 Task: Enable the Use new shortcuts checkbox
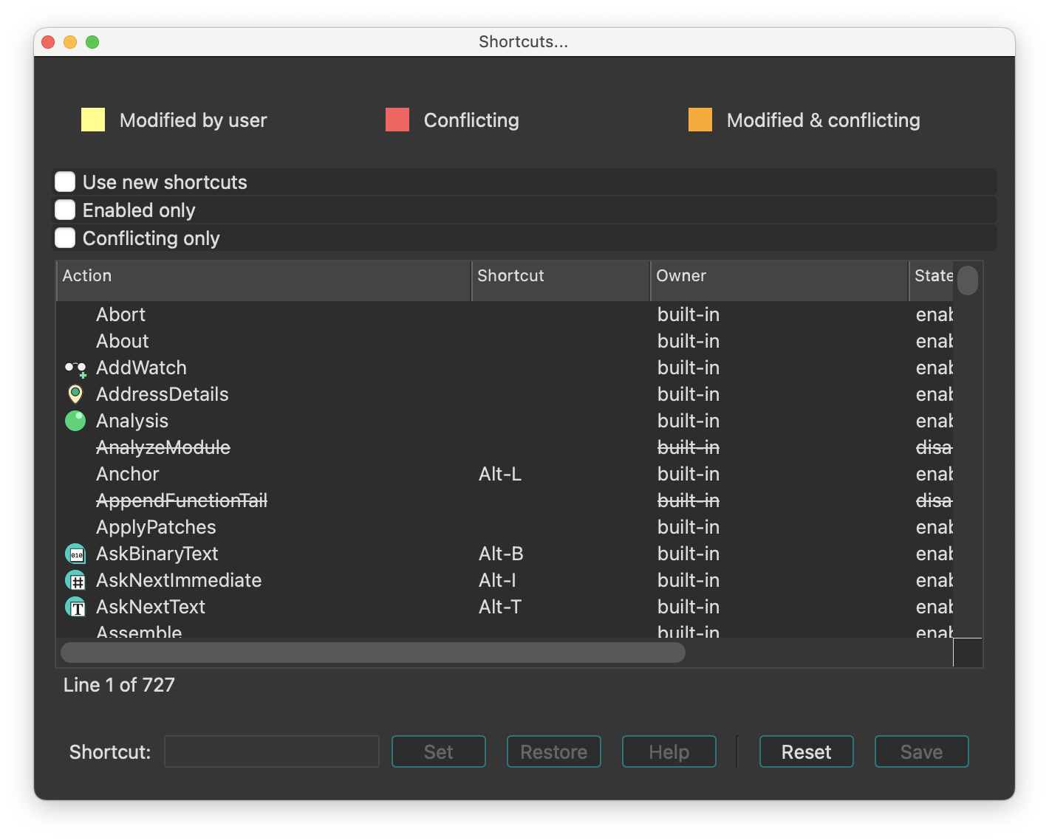[x=65, y=182]
